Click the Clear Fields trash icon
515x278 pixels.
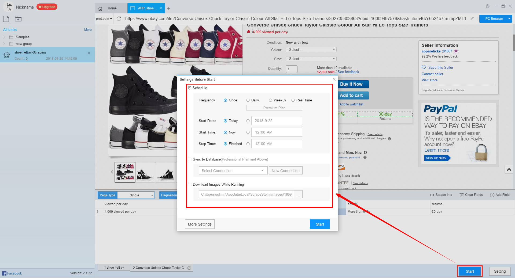(x=462, y=195)
